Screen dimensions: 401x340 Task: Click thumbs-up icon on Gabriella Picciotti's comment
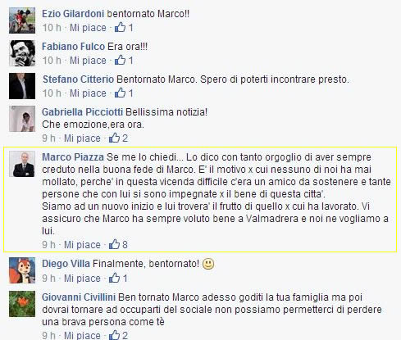point(114,138)
